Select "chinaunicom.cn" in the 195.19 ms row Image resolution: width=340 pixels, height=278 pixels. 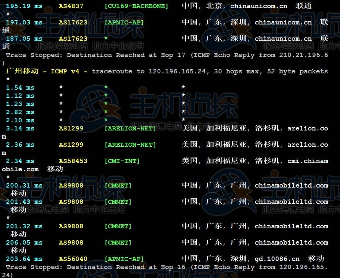pyautogui.click(x=259, y=6)
